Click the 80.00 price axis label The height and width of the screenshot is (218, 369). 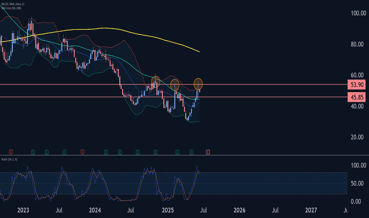pyautogui.click(x=357, y=44)
